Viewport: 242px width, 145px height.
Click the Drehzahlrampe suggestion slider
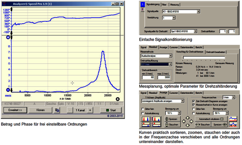coord(204,58)
